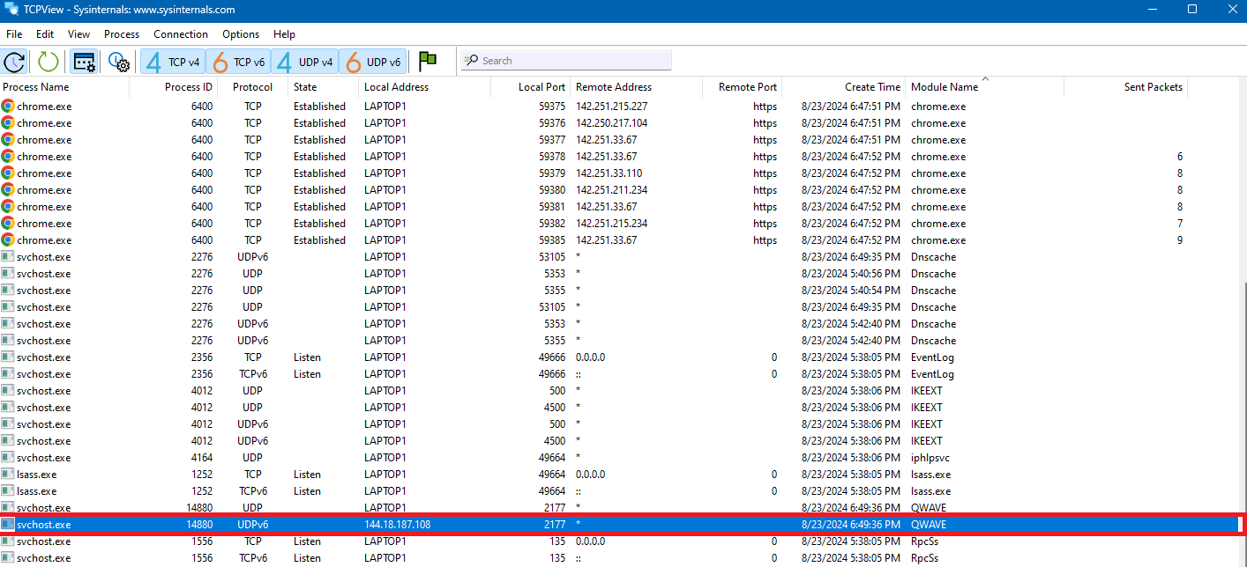Image resolution: width=1247 pixels, height=567 pixels.
Task: Click local port 59378 cell
Action: click(x=550, y=156)
